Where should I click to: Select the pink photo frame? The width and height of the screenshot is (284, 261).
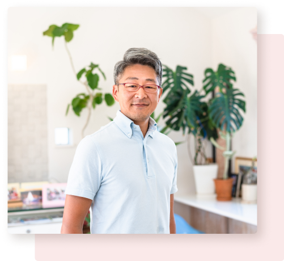pyautogui.click(x=54, y=195)
